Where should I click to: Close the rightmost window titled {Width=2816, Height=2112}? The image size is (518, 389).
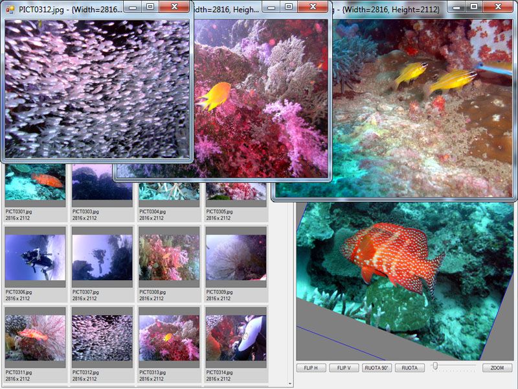(x=498, y=6)
